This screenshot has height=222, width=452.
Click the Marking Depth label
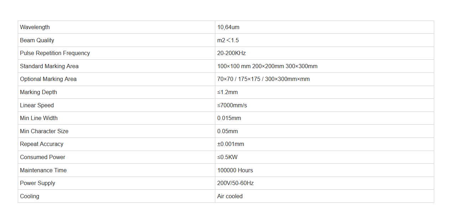(38, 92)
